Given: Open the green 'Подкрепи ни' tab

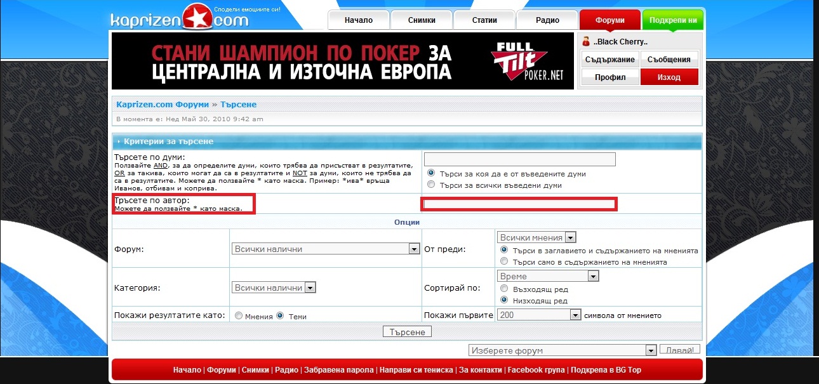Looking at the screenshot, I should tap(673, 20).
